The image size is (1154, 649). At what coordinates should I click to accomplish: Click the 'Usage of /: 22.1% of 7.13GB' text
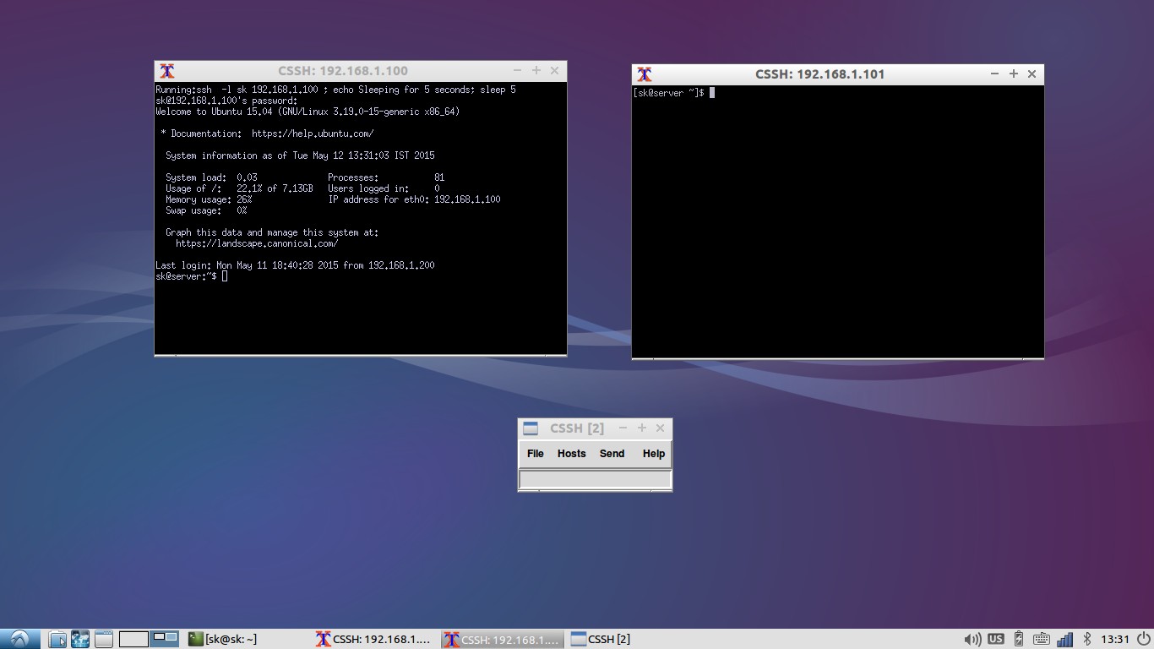pyautogui.click(x=239, y=188)
